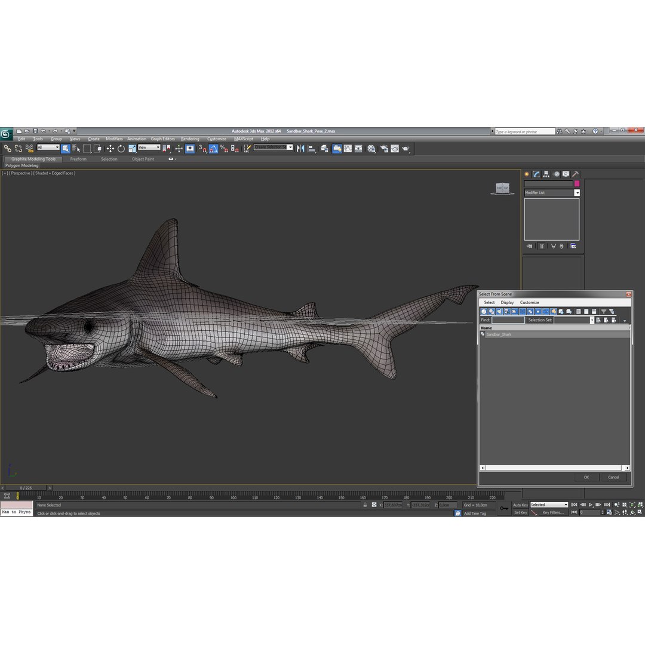
Task: Toggle 3D Snaps
Action: (202, 149)
